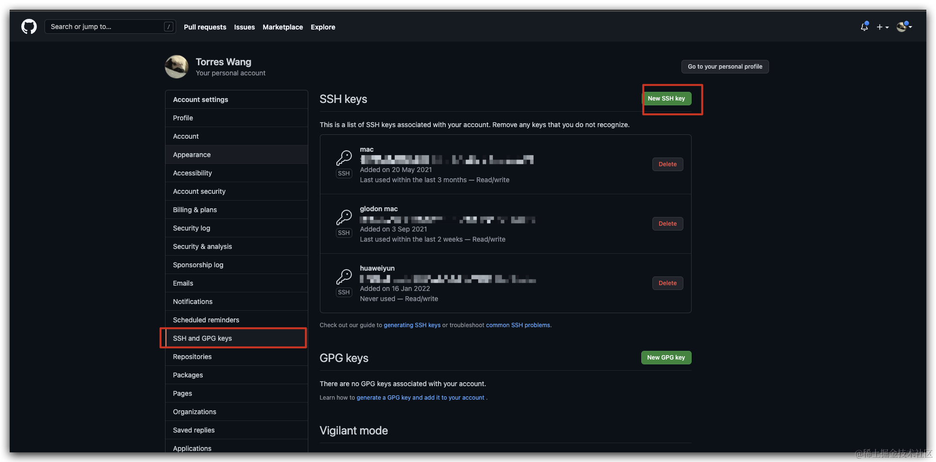
Task: Select Profile in settings sidebar
Action: tap(236, 118)
